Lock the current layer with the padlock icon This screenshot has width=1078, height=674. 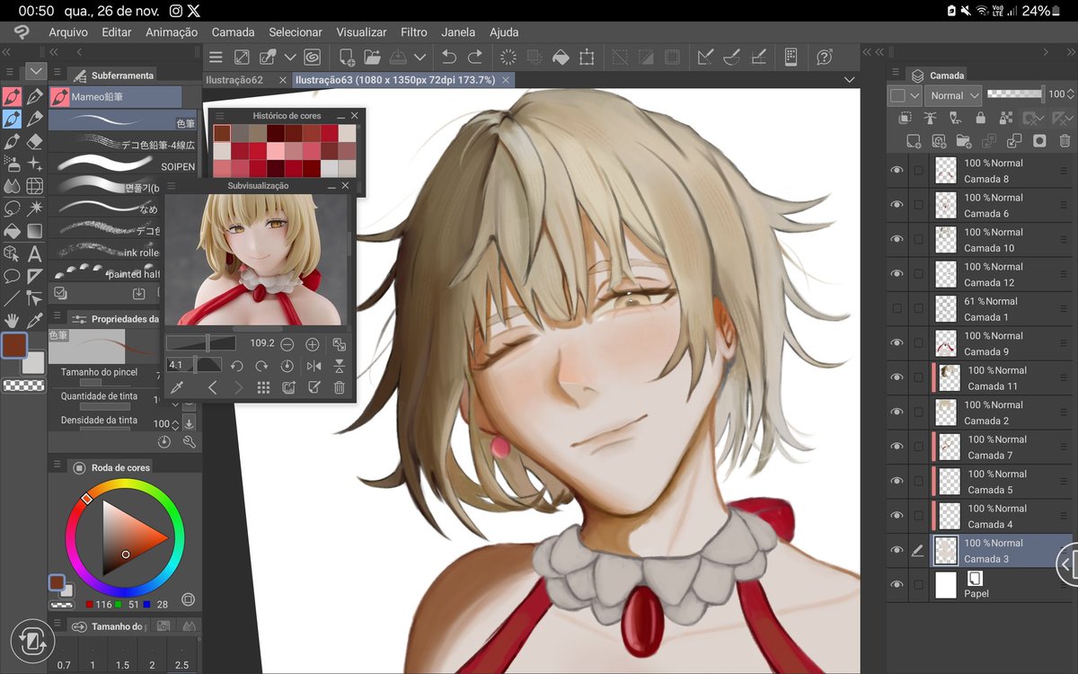tap(981, 118)
